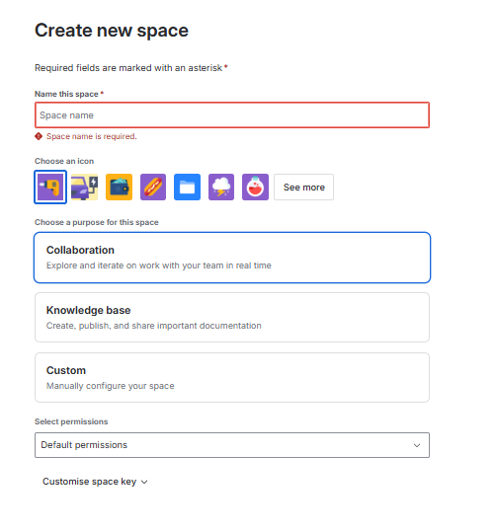
Task: Click the 'Select permissions' label
Action: pos(71,421)
